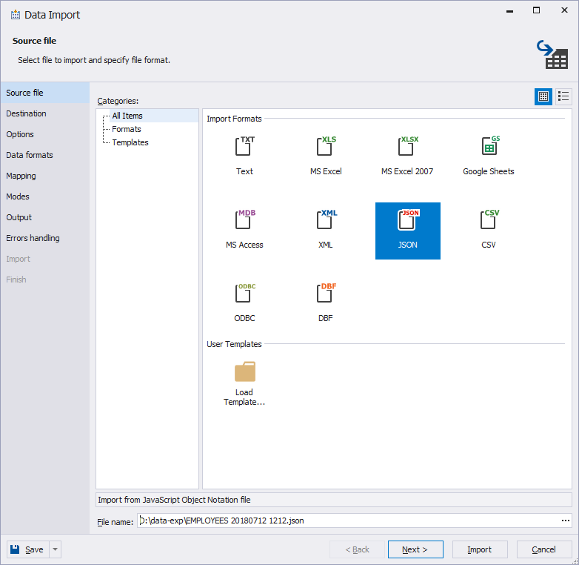
Task: Open the Modes wizard page
Action: click(x=44, y=196)
